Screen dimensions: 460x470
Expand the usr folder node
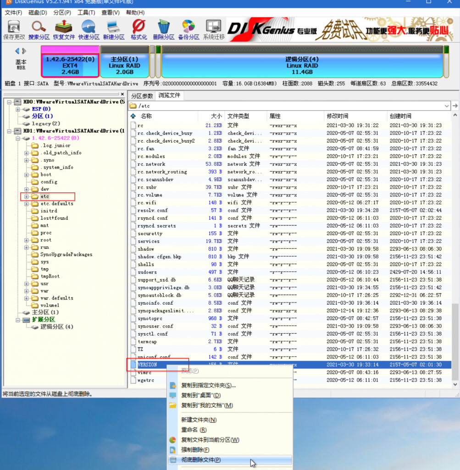point(27,284)
